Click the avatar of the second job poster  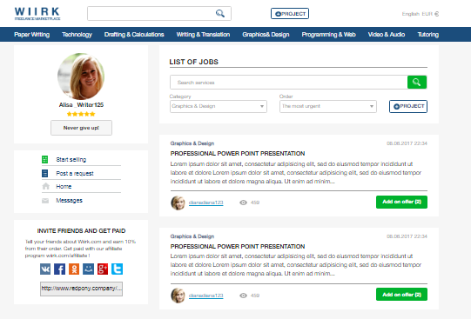tap(178, 296)
